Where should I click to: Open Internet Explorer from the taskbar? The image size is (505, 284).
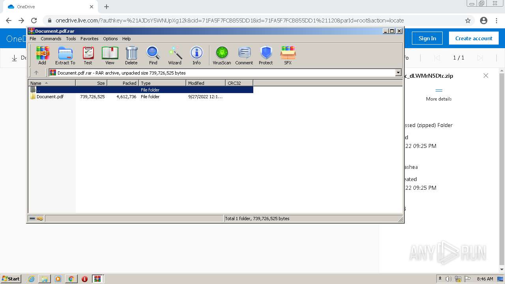tap(31, 279)
